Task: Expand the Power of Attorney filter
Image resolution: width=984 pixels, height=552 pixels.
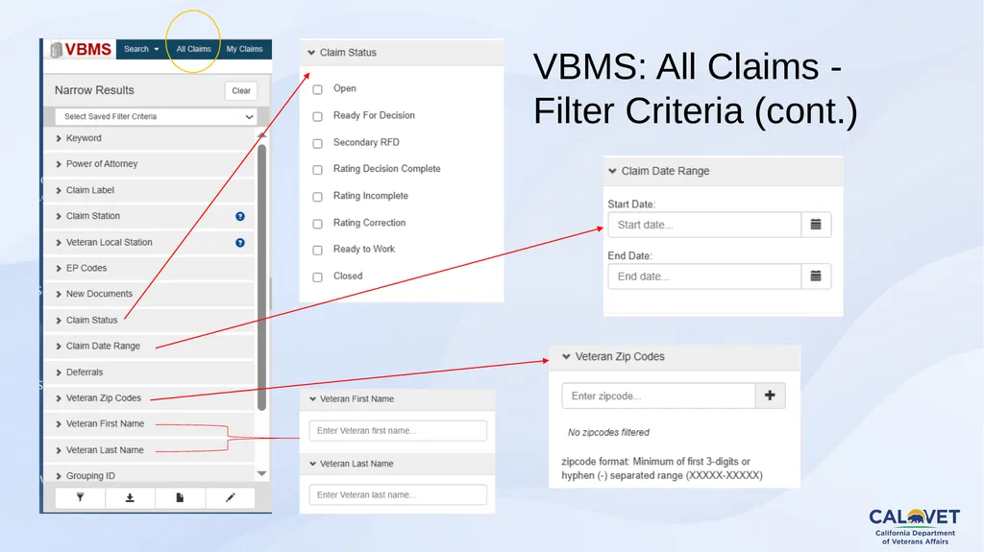Action: click(x=149, y=164)
